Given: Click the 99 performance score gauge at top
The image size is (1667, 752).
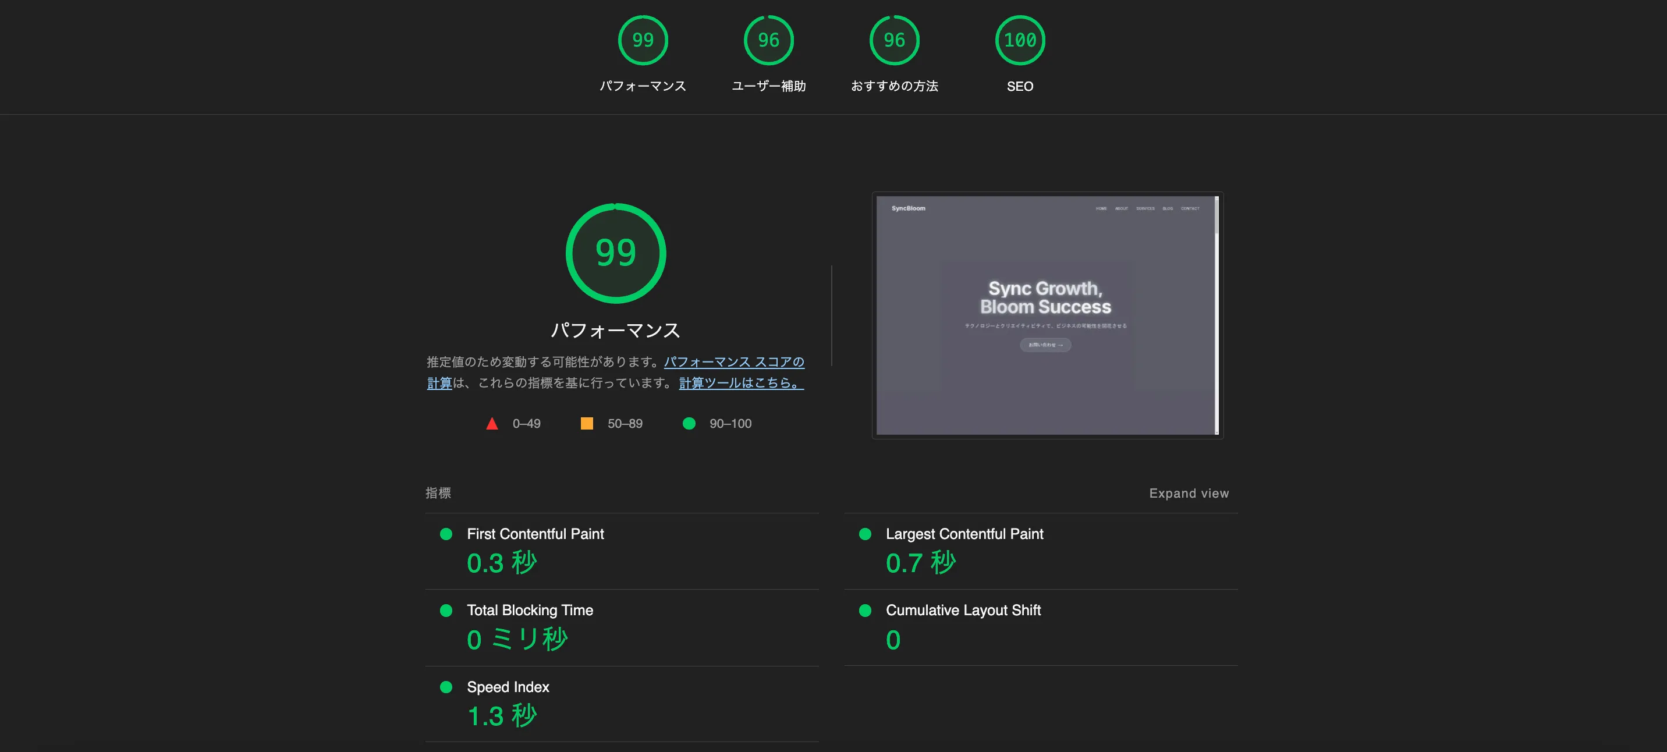Looking at the screenshot, I should [643, 40].
